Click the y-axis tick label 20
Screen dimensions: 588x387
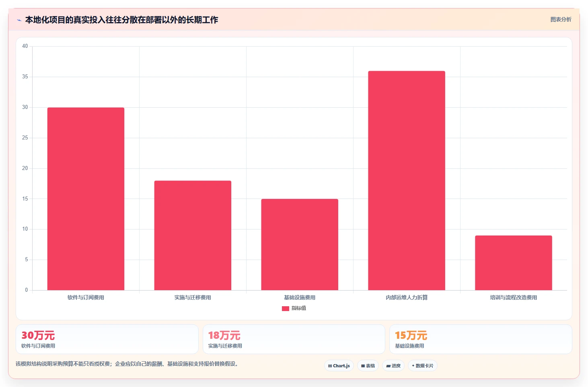point(25,168)
